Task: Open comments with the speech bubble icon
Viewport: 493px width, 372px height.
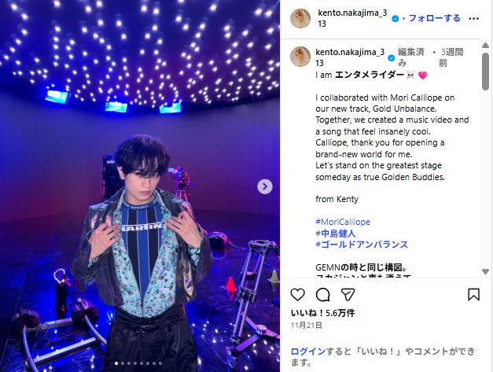Action: coord(322,295)
